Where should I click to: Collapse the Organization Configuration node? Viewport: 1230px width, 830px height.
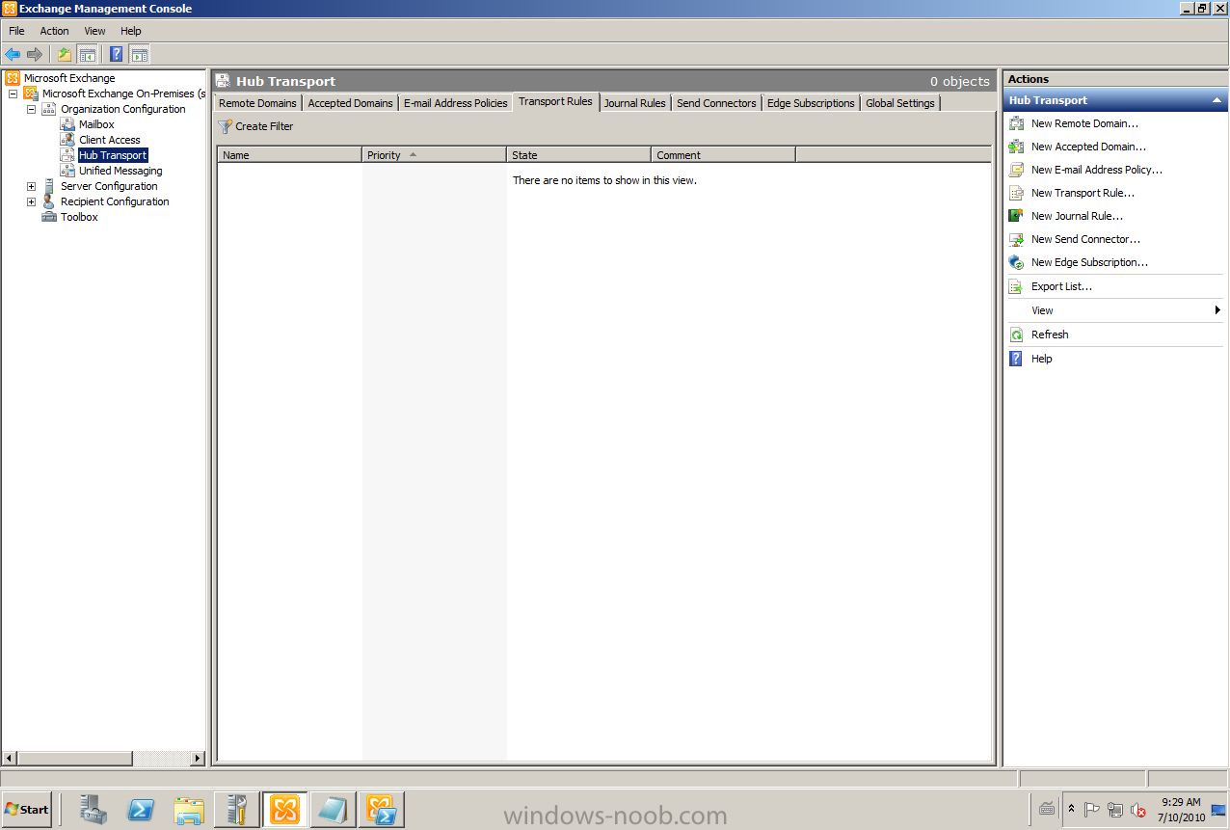(31, 109)
